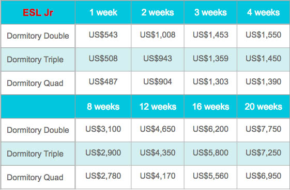Image resolution: width=290 pixels, height=190 pixels.
Task: Click the US$3,100 price cell
Action: click(x=103, y=130)
